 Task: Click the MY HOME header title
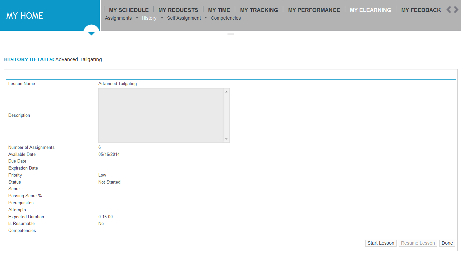pyautogui.click(x=25, y=16)
